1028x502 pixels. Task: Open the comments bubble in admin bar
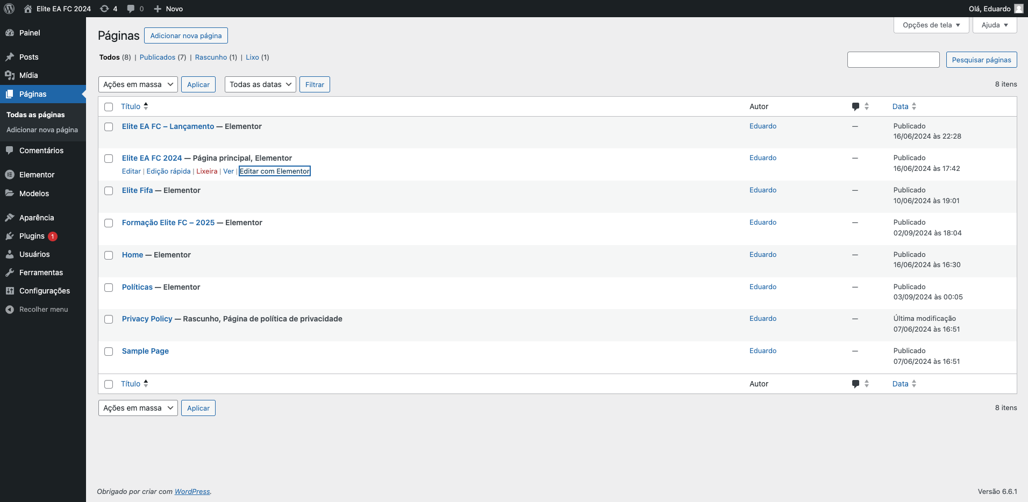click(x=131, y=9)
